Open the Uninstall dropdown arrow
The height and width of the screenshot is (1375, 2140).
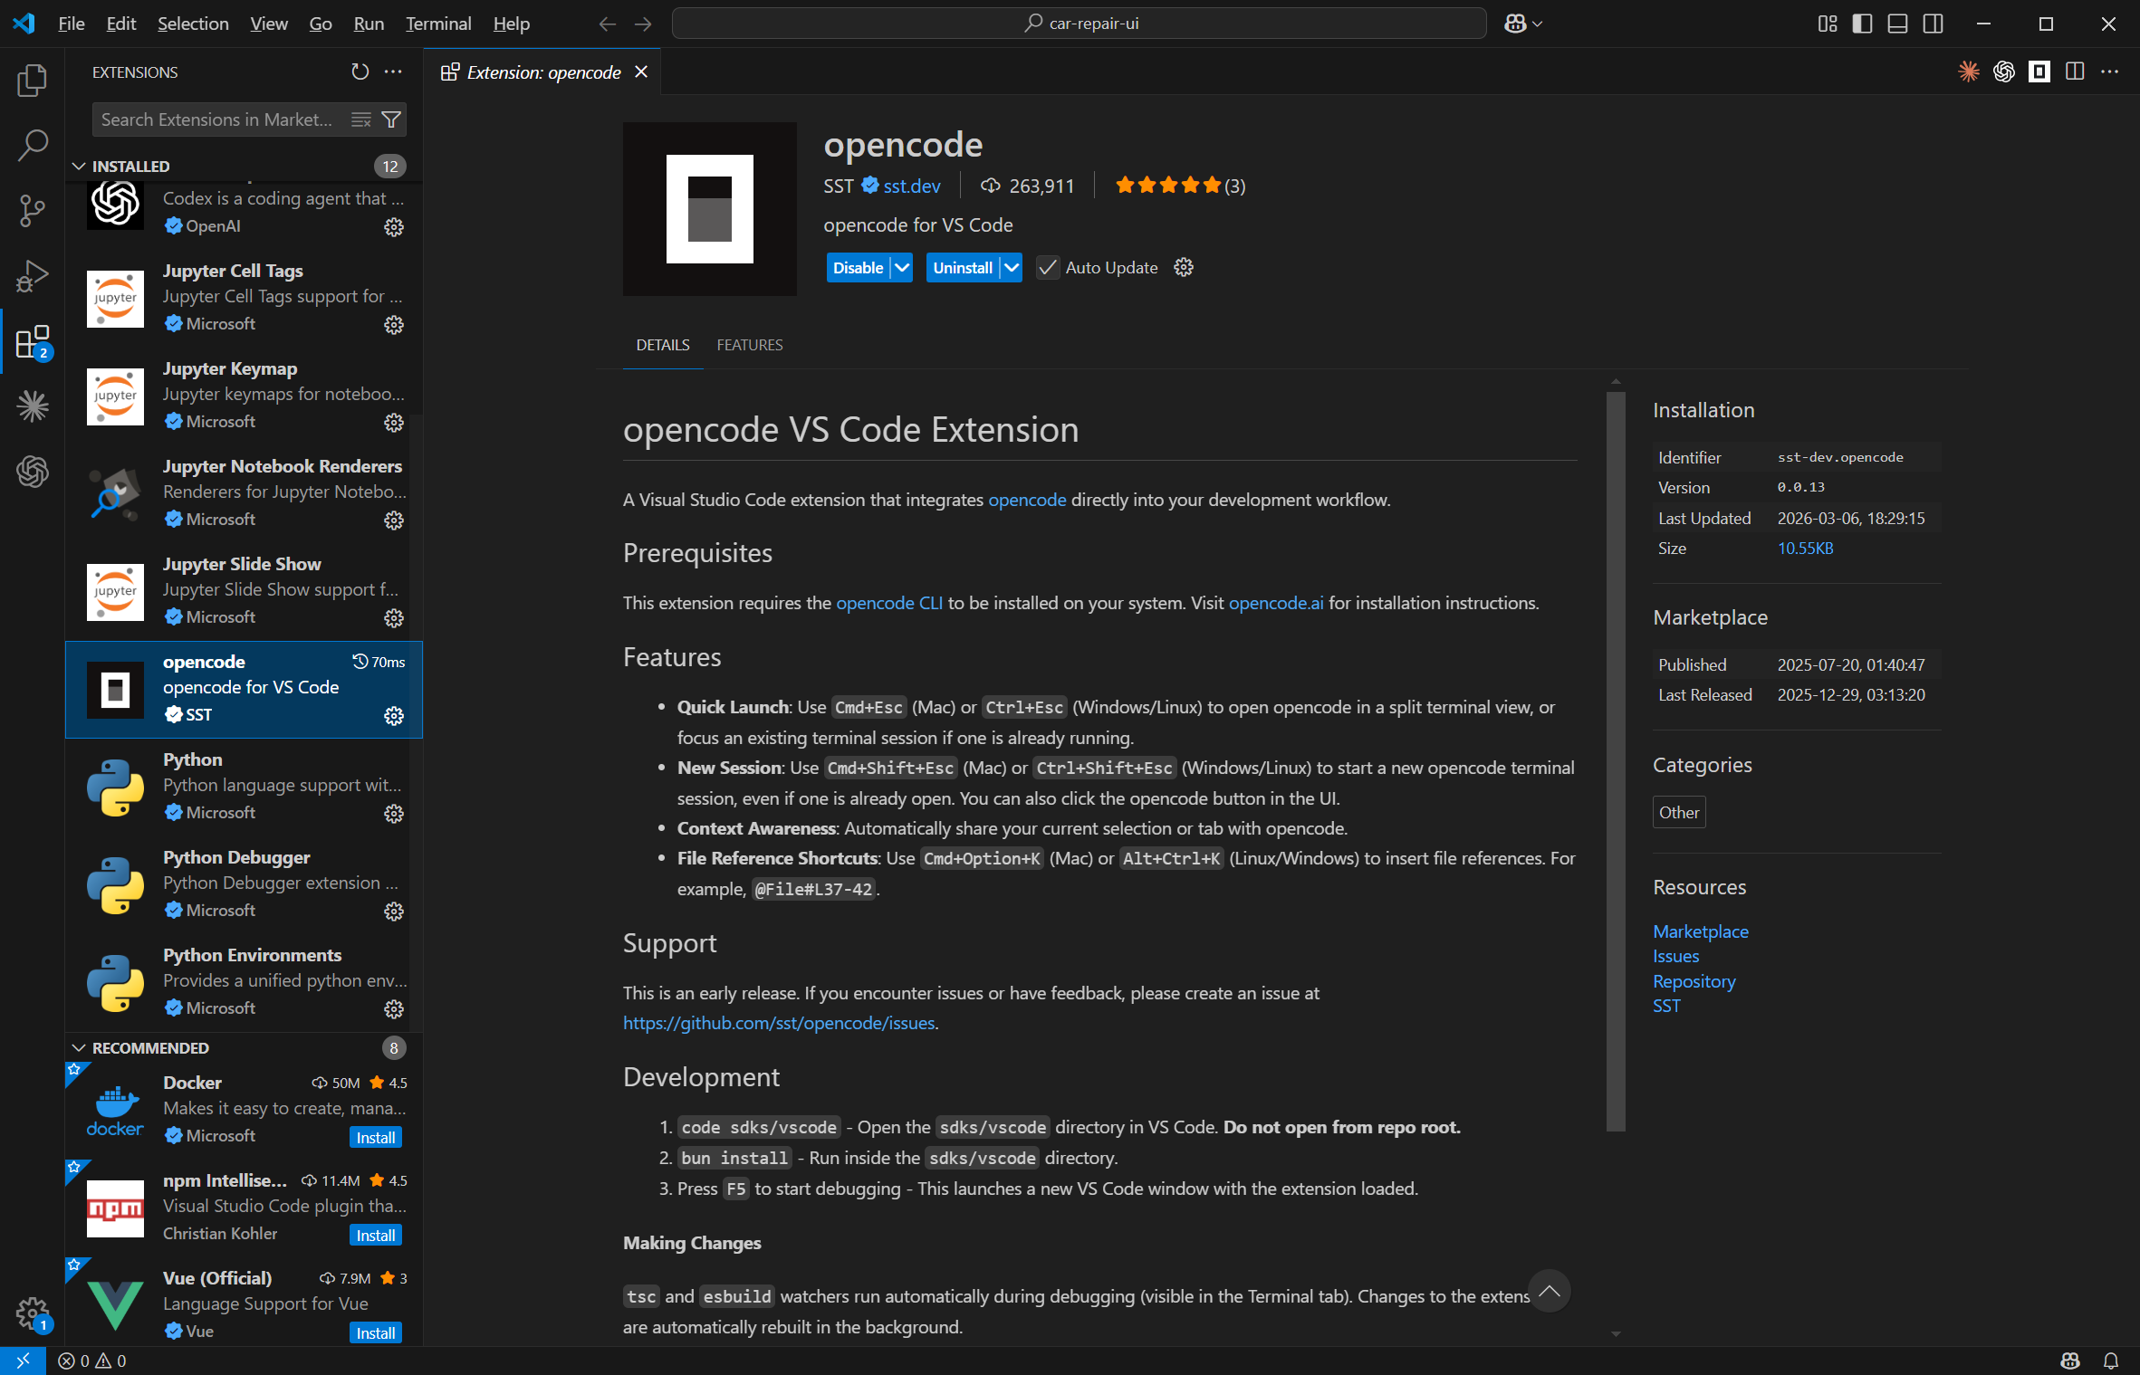[1012, 267]
